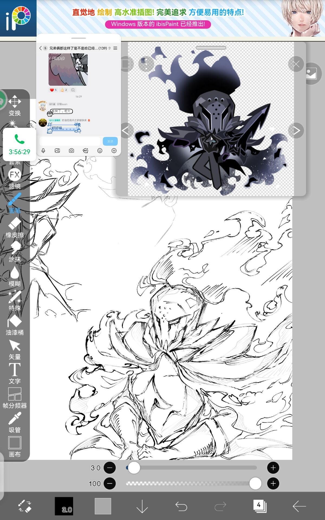Toggle brush and eraser switch icon
Screen dimensions: 325x520
tap(25, 506)
